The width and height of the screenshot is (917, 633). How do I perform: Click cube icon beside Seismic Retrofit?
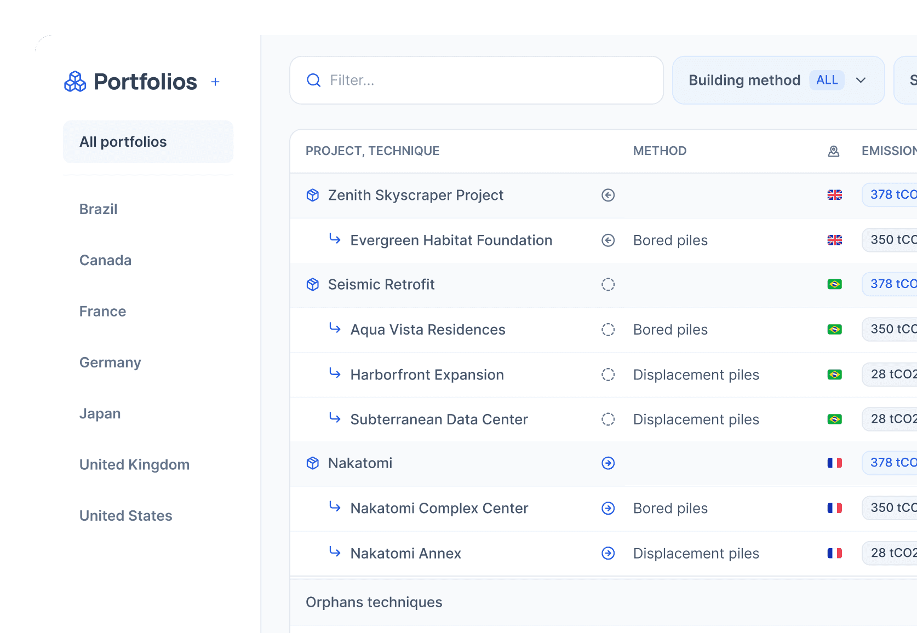click(x=313, y=284)
